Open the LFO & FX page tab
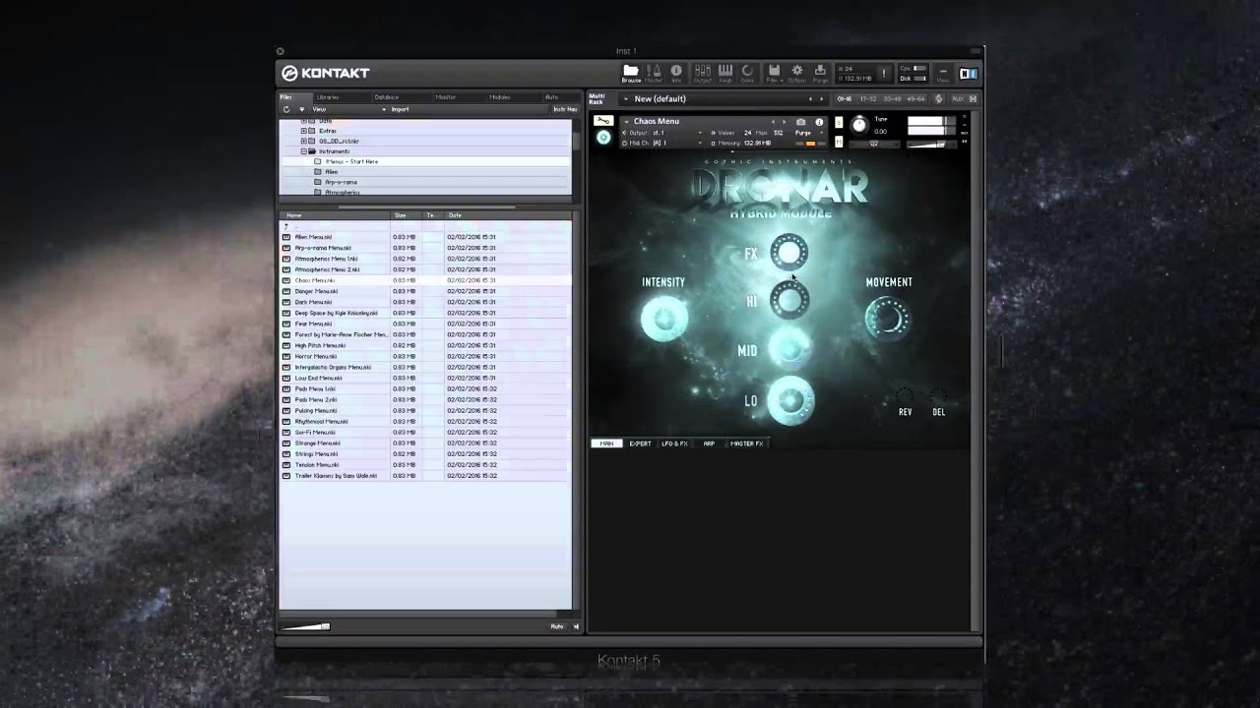The width and height of the screenshot is (1260, 708). 674,443
